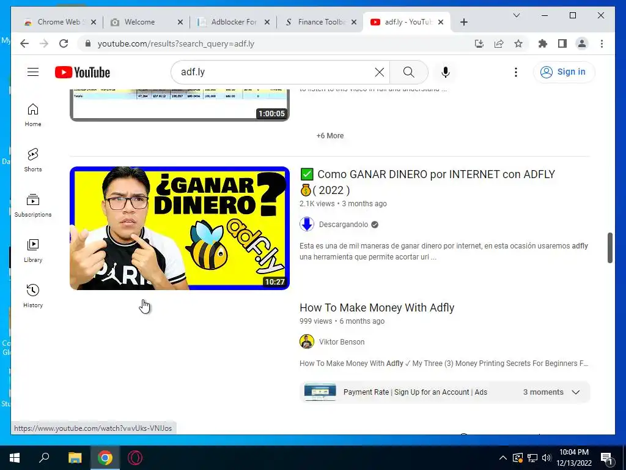Open Como GANAR DINERO por INTERNET video title
The width and height of the screenshot is (626, 470).
(427, 182)
